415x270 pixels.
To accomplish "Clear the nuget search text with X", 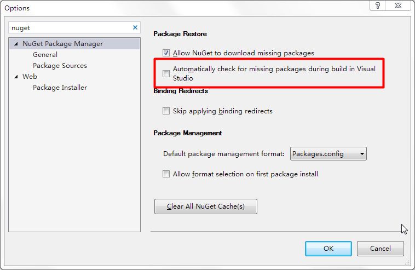I will tap(135, 27).
